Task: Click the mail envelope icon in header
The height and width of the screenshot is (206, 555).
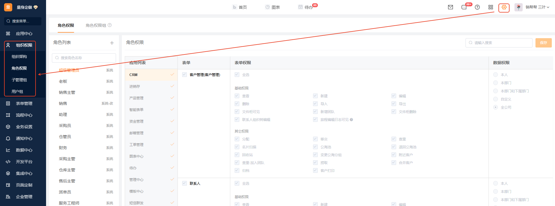Action: 450,7
